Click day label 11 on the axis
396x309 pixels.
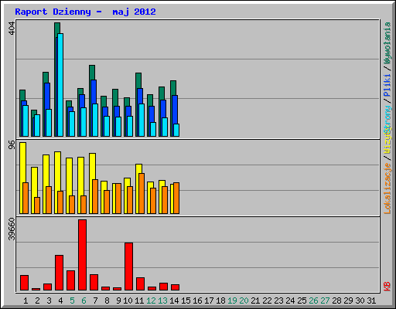(139, 301)
